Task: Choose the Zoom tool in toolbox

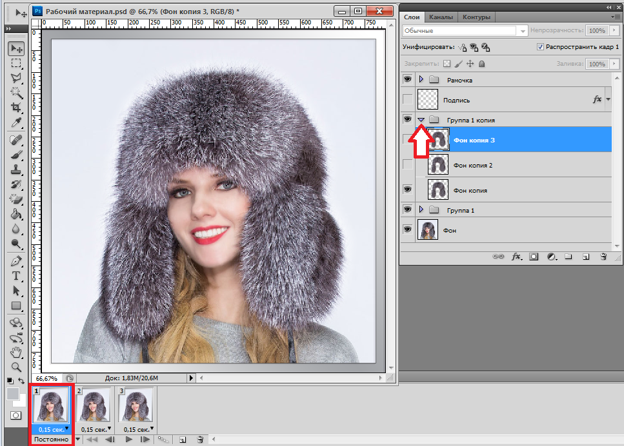Action: pyautogui.click(x=16, y=367)
